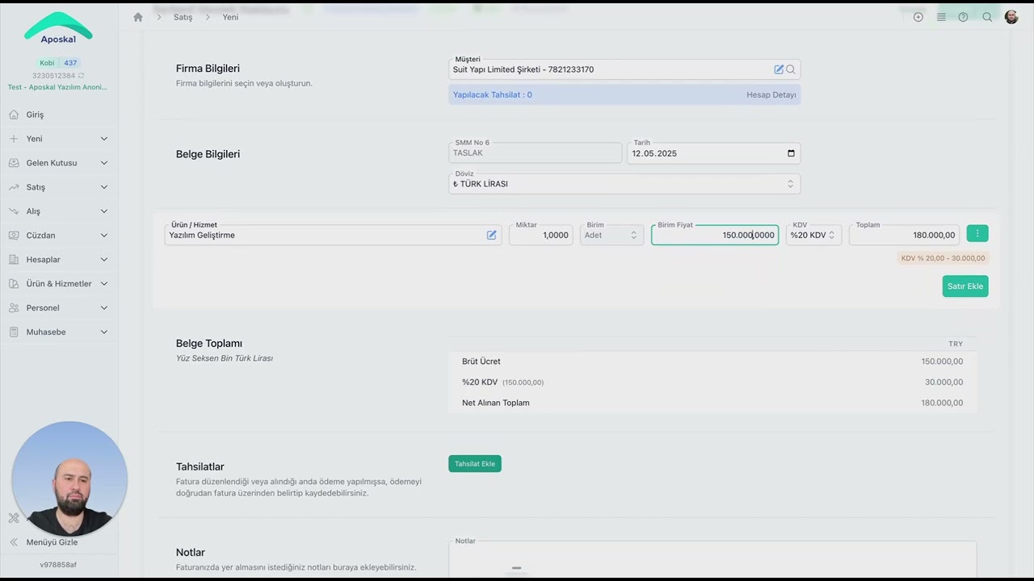
Task: Click the Personel people icon in sidebar
Action: [x=14, y=308]
